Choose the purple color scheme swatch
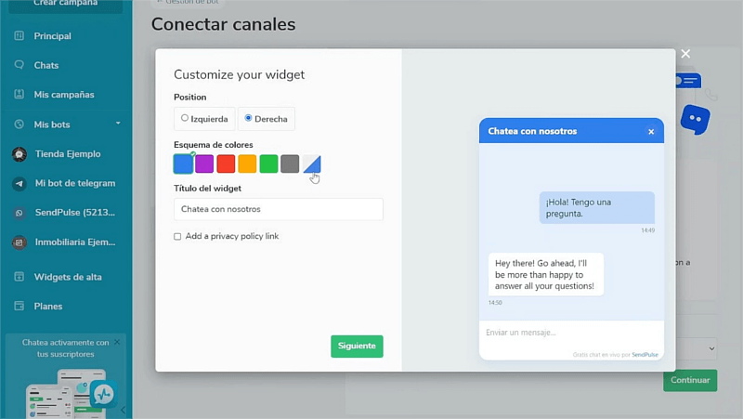 coord(204,164)
